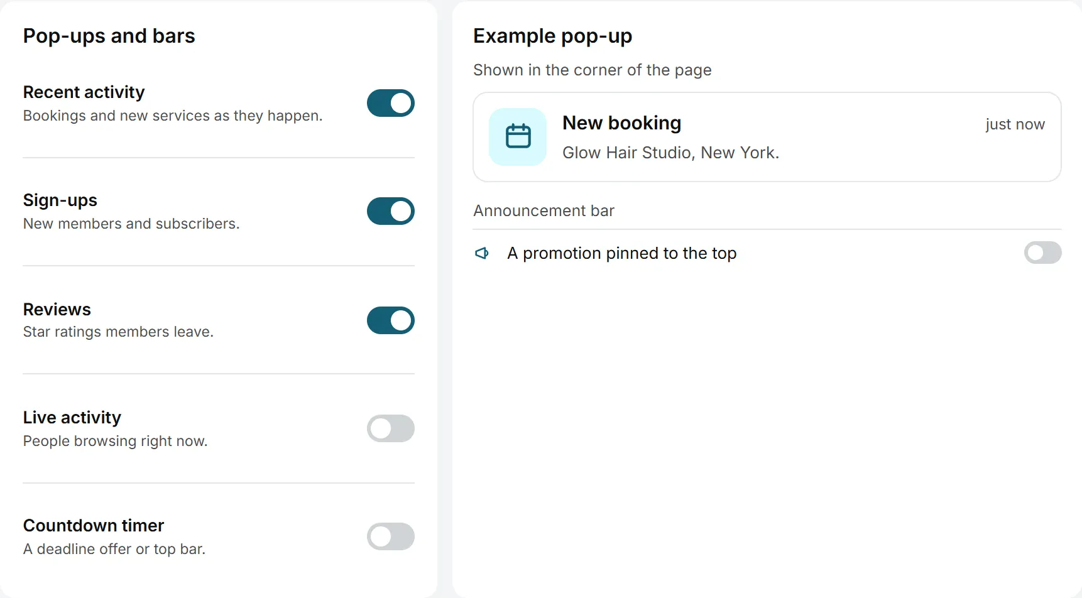1082x598 pixels.
Task: Click the 'Example pop-up' heading
Action: pos(553,36)
